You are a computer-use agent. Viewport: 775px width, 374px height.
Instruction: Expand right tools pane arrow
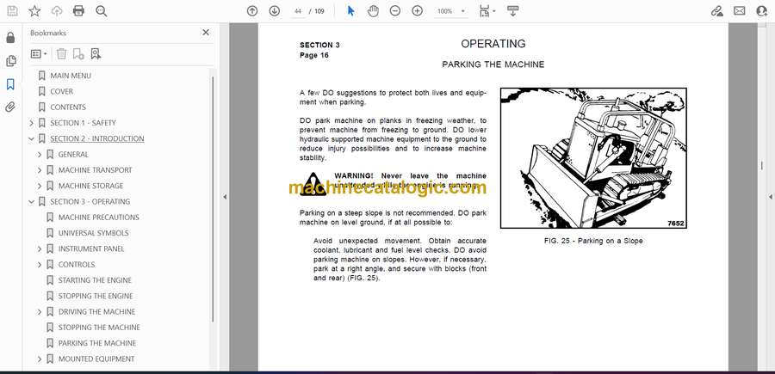770,197
